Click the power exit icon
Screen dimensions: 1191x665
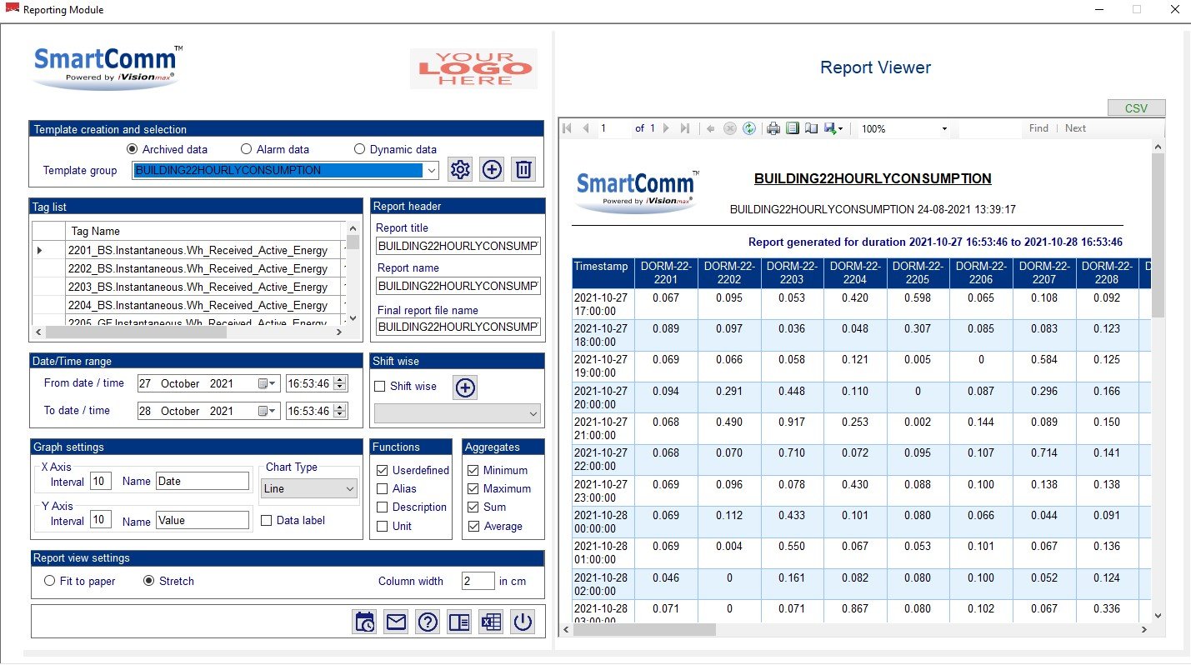(523, 622)
